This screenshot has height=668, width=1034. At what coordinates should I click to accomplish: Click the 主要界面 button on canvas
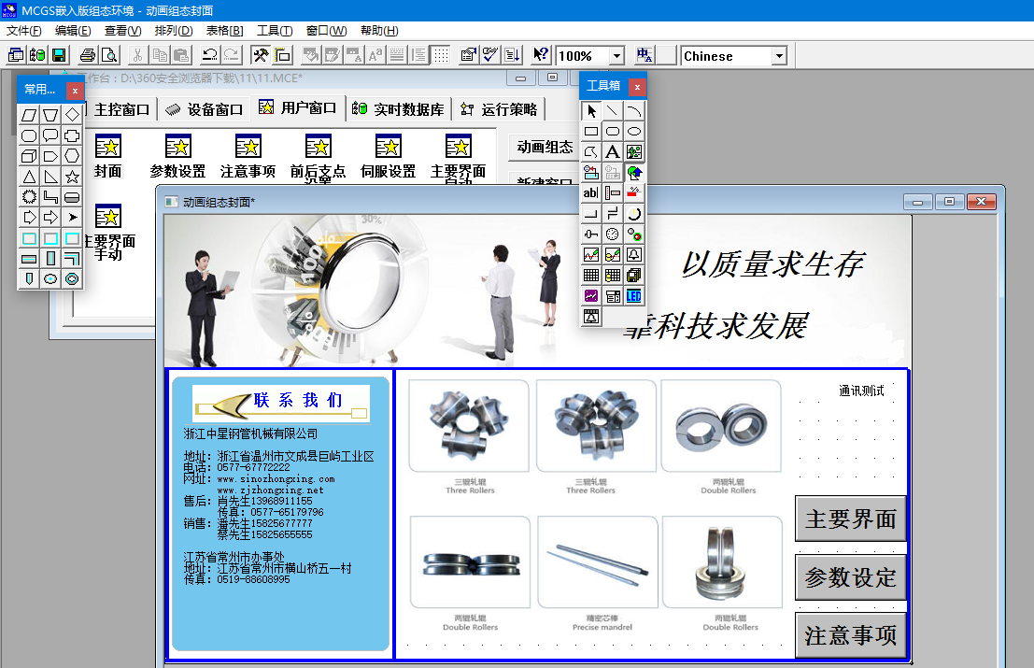850,519
